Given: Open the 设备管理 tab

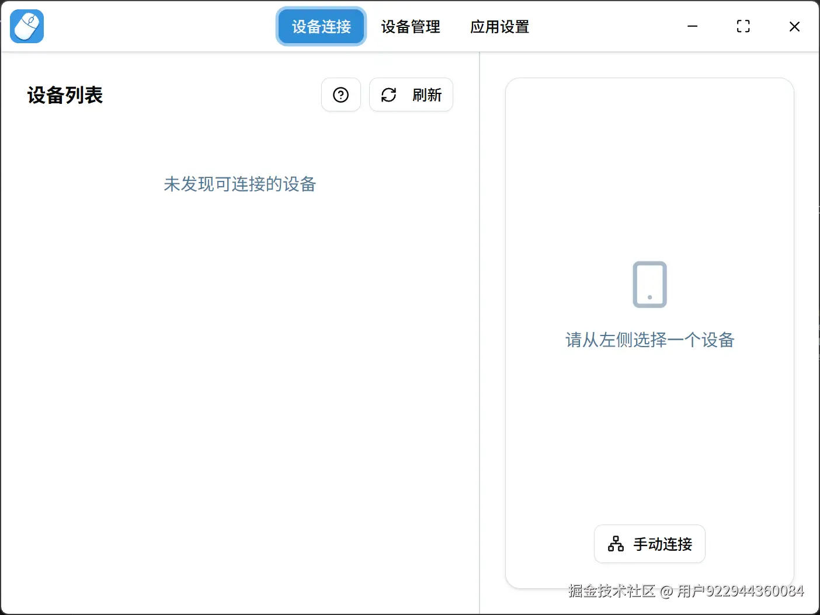Looking at the screenshot, I should [x=411, y=26].
